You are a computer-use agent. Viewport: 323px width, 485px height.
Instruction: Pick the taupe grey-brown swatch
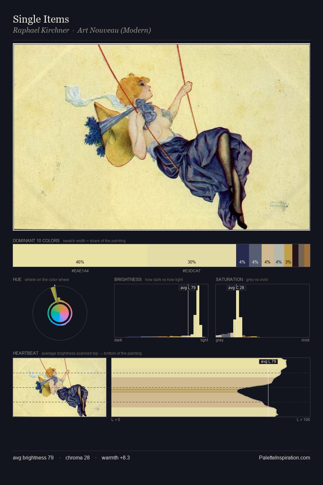coord(301,255)
